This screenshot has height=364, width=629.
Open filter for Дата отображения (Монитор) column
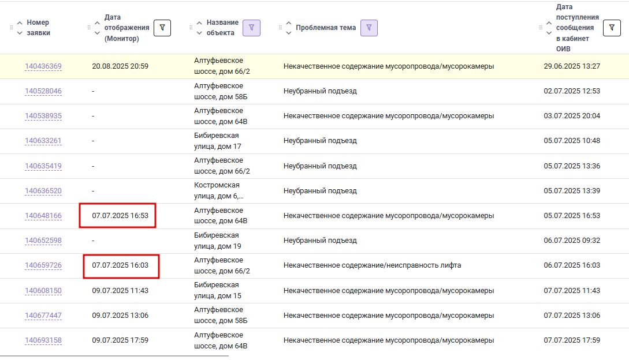162,28
